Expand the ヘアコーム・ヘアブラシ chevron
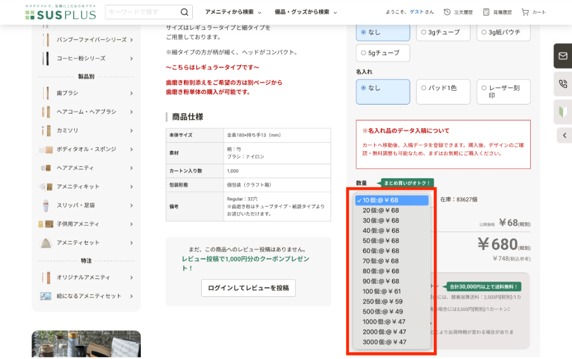The image size is (572, 359). tap(131, 112)
